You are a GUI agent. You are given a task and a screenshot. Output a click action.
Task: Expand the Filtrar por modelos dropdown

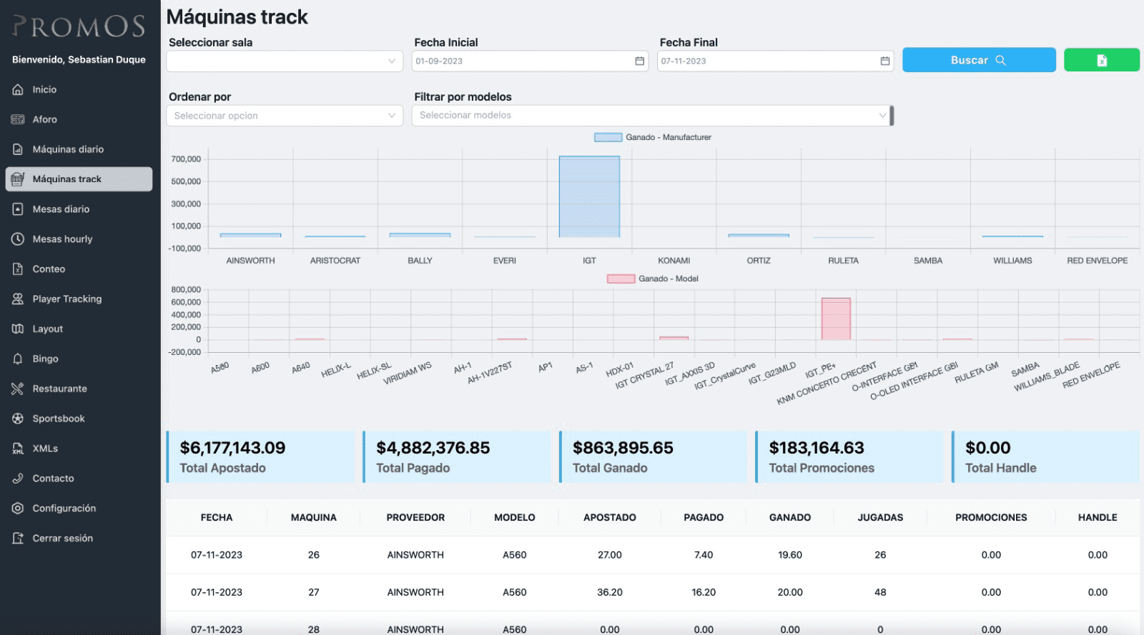coord(651,116)
